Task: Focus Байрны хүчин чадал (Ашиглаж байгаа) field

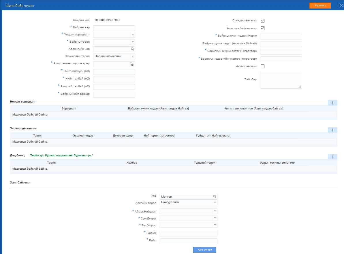Action: coord(281,44)
